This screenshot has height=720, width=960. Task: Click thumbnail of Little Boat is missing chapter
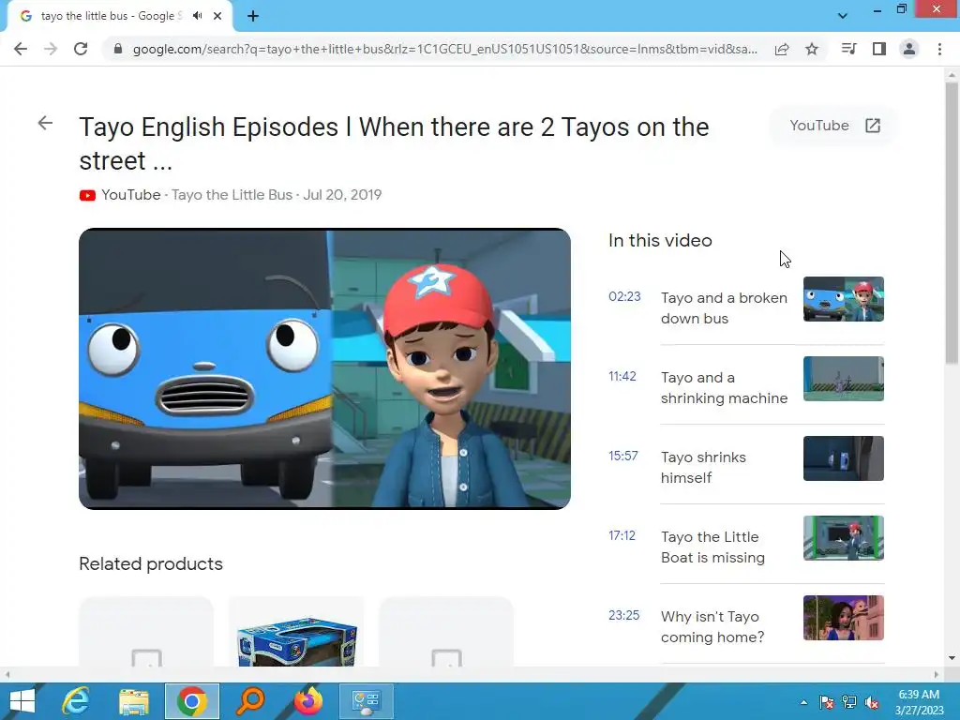click(843, 537)
